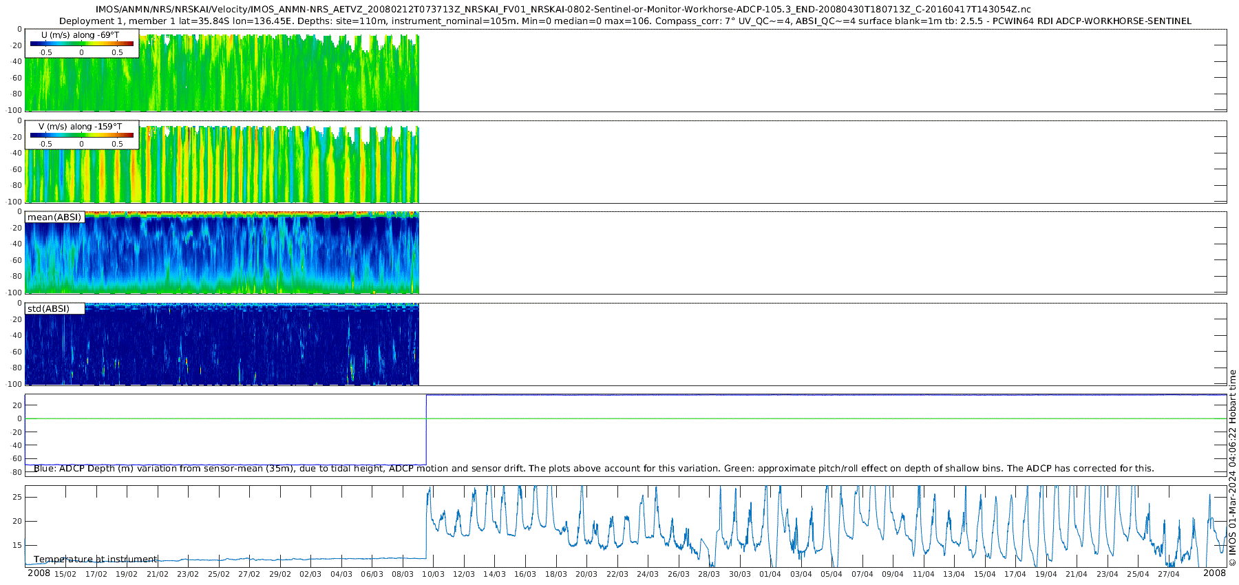The image size is (1239, 585).
Task: Click the 21/04 date tick label
Action: (x=1077, y=574)
